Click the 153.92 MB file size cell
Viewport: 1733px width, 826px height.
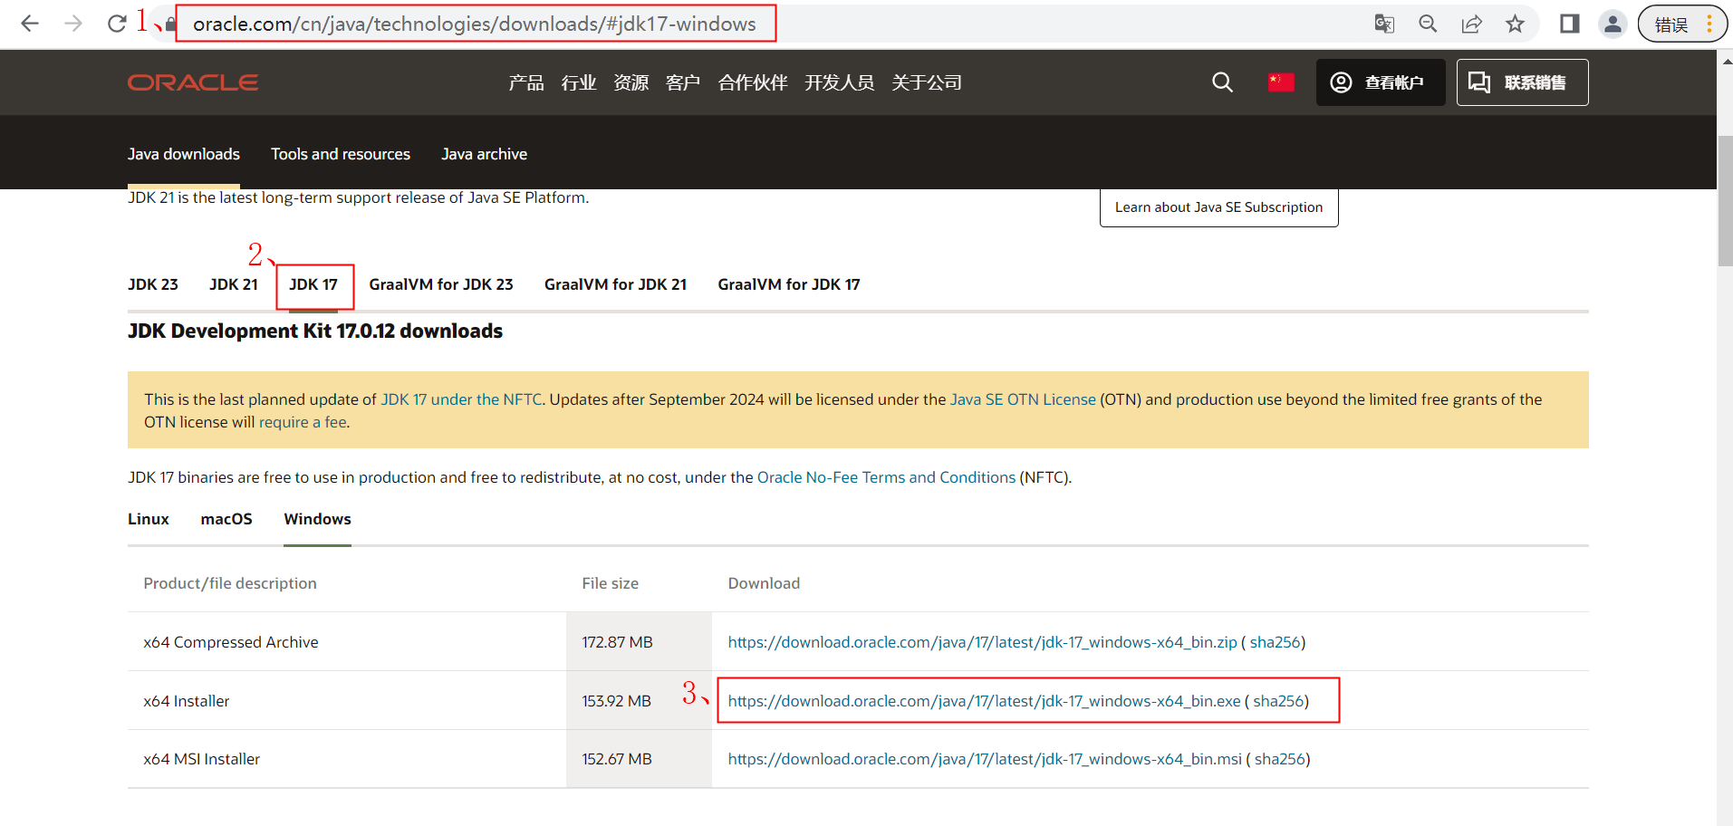pos(639,700)
